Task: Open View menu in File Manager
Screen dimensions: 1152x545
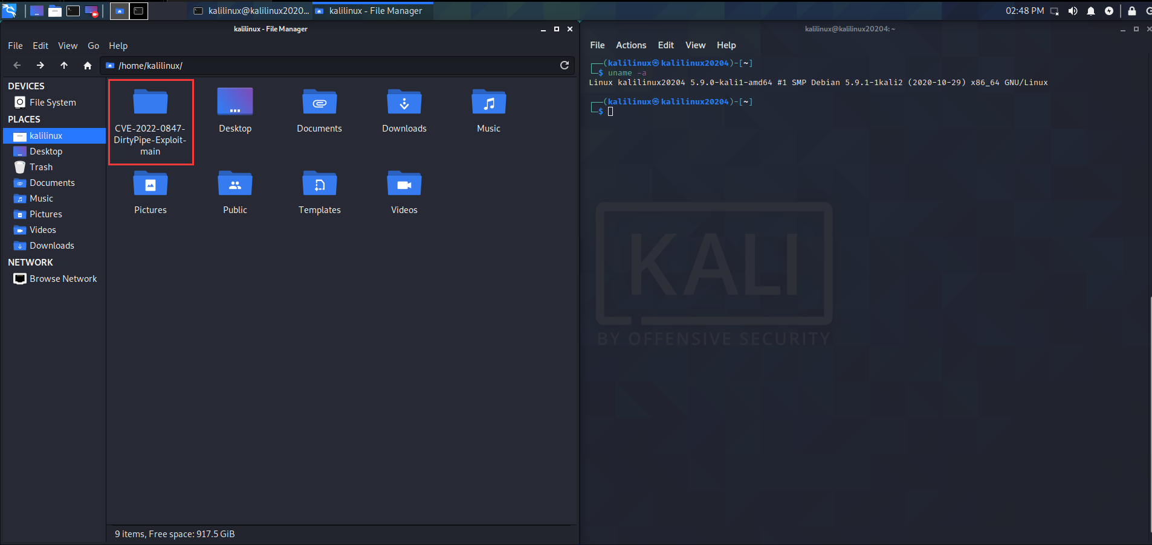Action: pos(68,46)
